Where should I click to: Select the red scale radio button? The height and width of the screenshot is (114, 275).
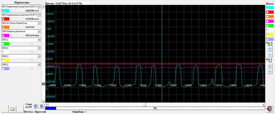[267, 12]
